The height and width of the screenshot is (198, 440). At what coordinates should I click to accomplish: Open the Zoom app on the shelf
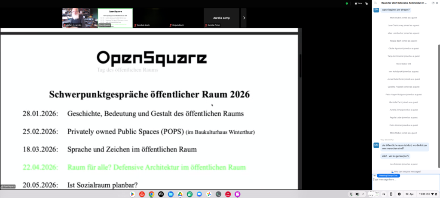[x=199, y=194]
